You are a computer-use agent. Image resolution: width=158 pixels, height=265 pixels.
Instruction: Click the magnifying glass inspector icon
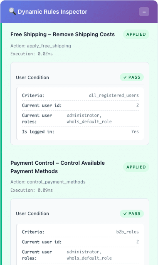click(12, 11)
